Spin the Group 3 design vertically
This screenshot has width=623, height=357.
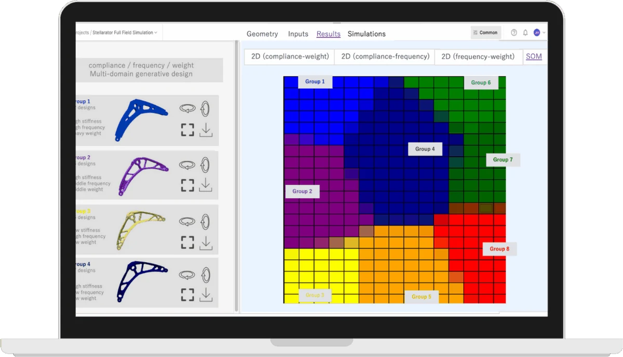(206, 221)
